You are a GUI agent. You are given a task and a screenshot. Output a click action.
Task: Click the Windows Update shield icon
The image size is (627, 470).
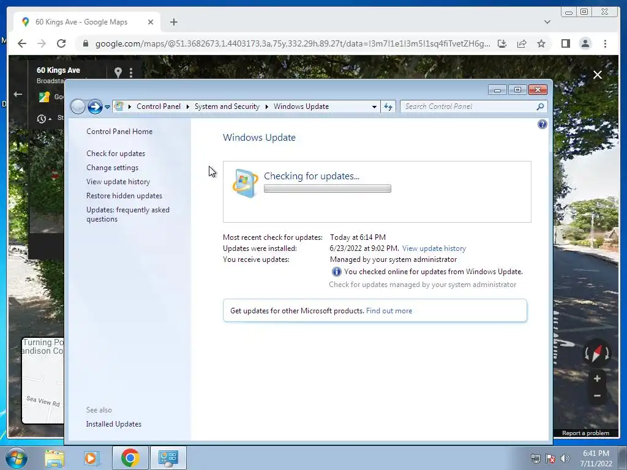(x=245, y=183)
